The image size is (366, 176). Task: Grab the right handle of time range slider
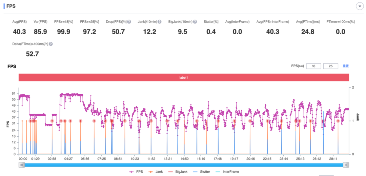pyautogui.click(x=346, y=165)
